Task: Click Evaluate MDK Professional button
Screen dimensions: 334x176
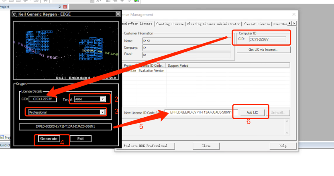Action: pos(145,146)
